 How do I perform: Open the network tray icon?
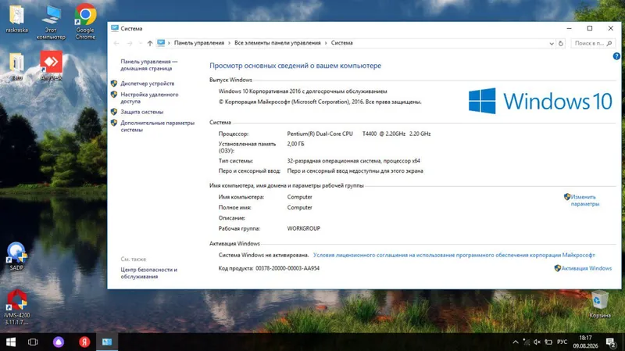coord(527,342)
